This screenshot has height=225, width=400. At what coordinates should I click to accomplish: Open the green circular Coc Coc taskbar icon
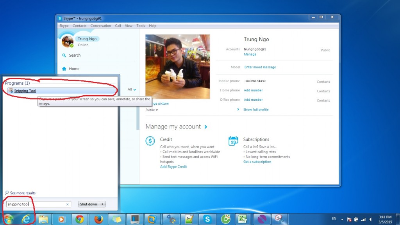(x=225, y=219)
